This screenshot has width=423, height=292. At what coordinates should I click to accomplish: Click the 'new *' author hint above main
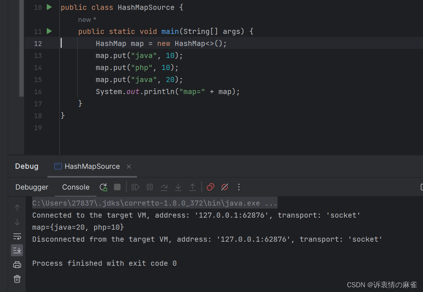pyautogui.click(x=87, y=20)
